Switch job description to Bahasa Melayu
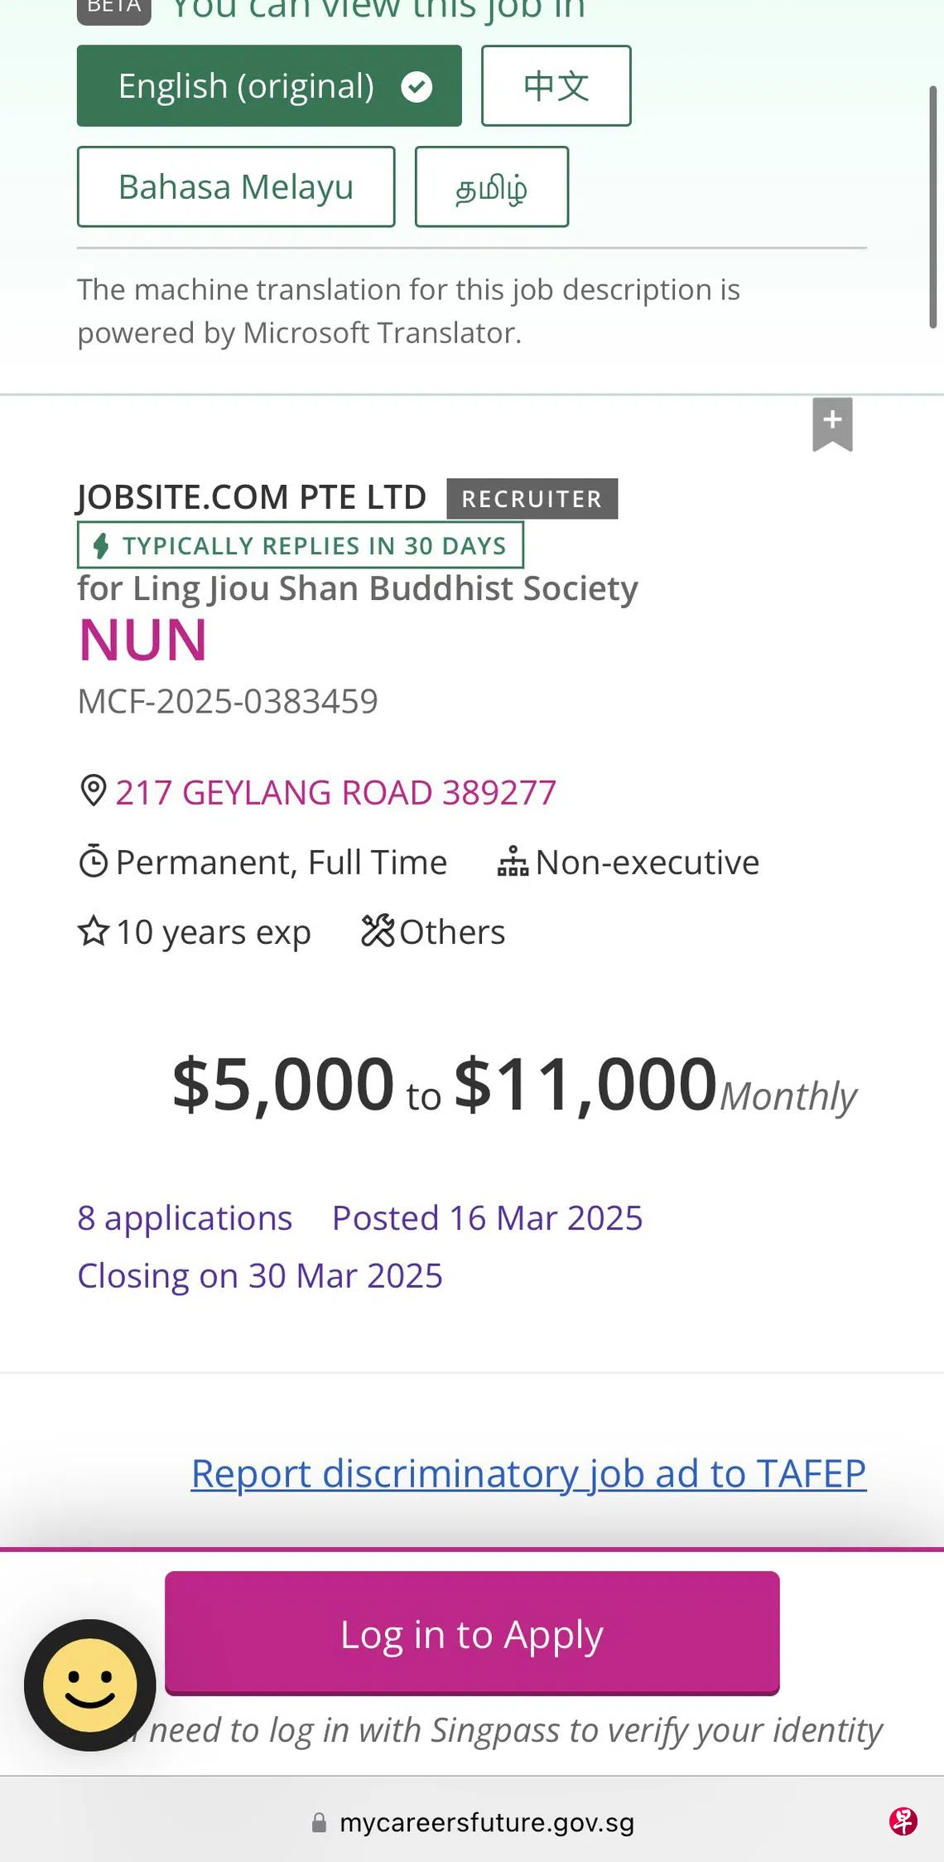This screenshot has height=1862, width=944. pyautogui.click(x=236, y=187)
